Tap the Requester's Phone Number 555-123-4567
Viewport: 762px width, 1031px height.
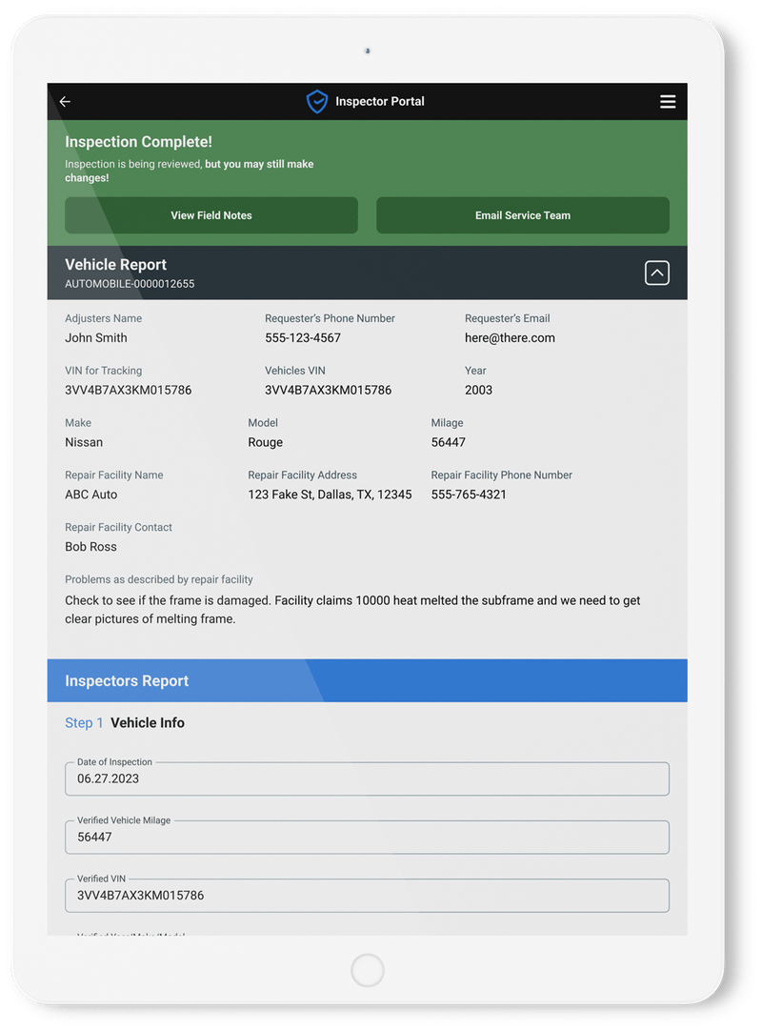[303, 337]
